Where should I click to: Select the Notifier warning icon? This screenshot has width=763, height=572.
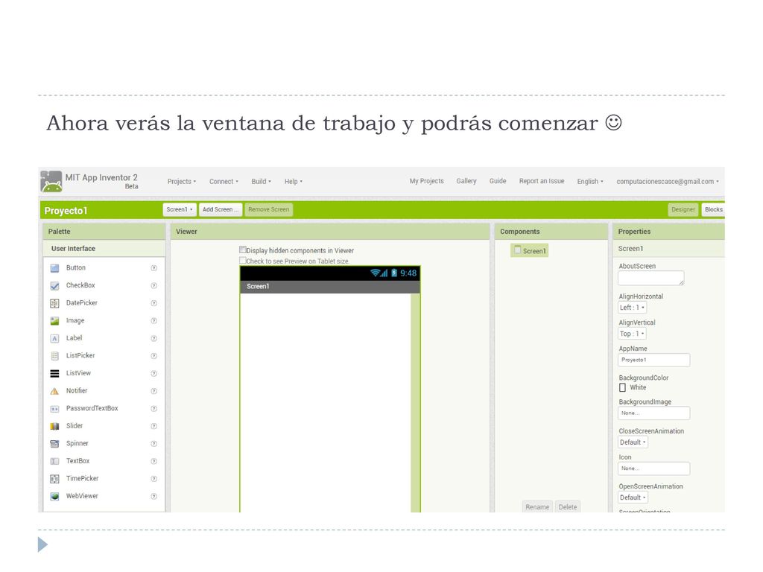[54, 390]
